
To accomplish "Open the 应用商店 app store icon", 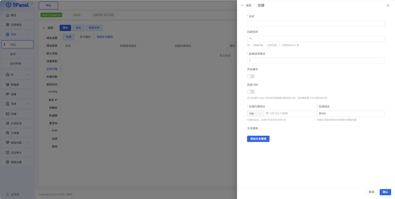I will [7, 25].
